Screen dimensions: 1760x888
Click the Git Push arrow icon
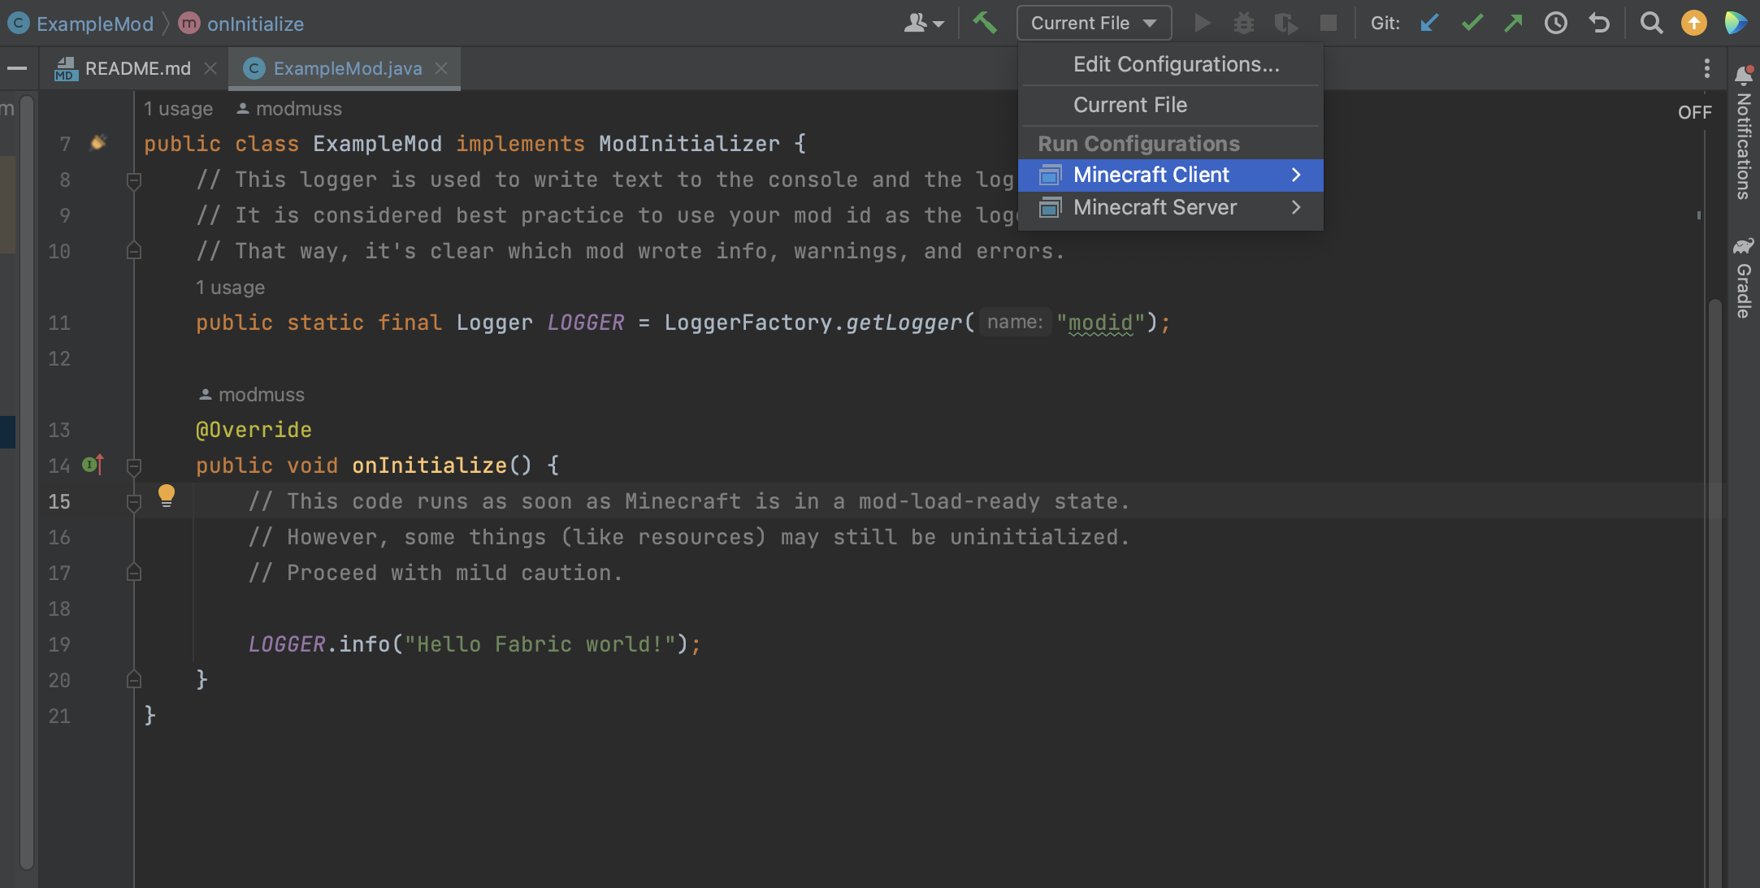(x=1513, y=23)
